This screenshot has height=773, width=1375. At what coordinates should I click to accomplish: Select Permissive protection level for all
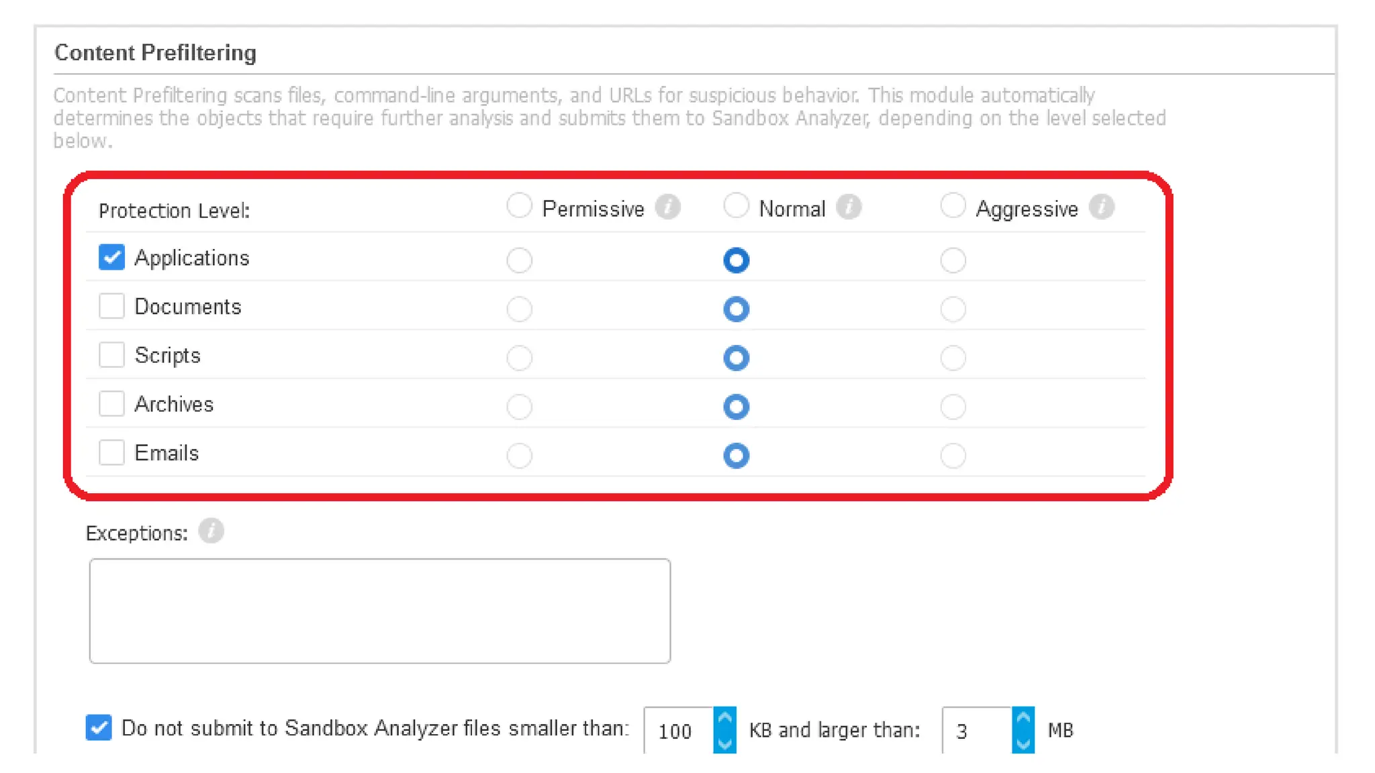coord(519,206)
